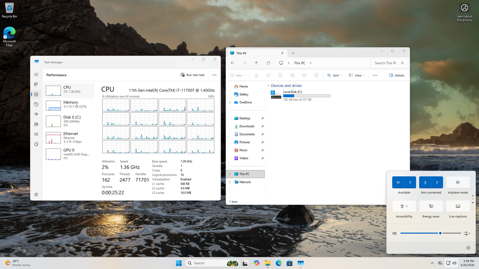
Task: Toggle Wi-Fi in quick settings
Action: point(398,182)
